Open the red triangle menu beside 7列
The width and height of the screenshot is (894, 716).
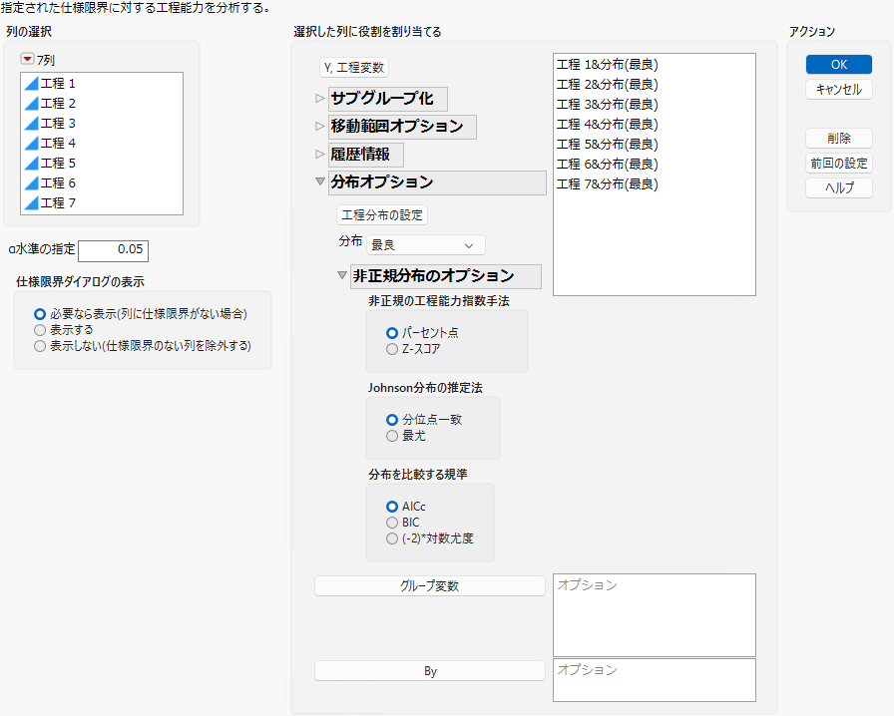[x=27, y=59]
